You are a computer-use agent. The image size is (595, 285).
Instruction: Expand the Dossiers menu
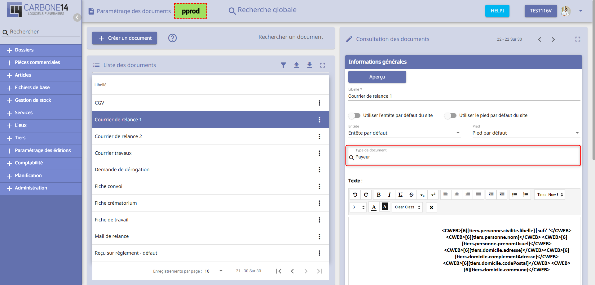coord(41,50)
